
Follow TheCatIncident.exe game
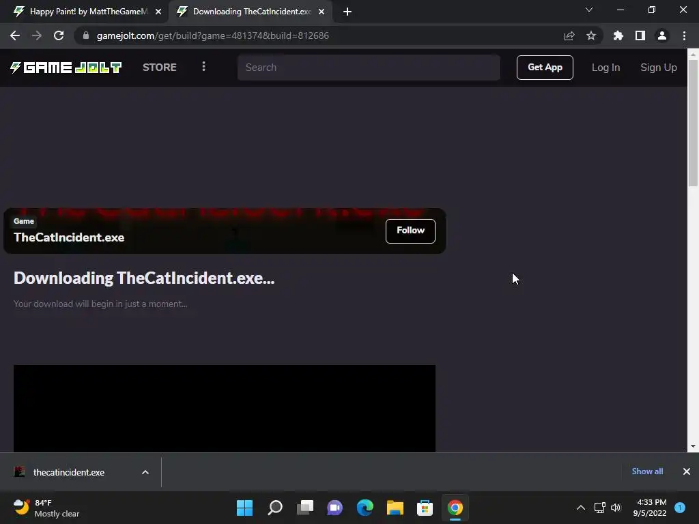(x=410, y=231)
